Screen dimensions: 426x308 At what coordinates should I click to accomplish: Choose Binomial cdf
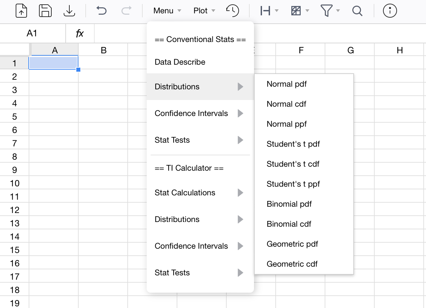click(x=304, y=224)
